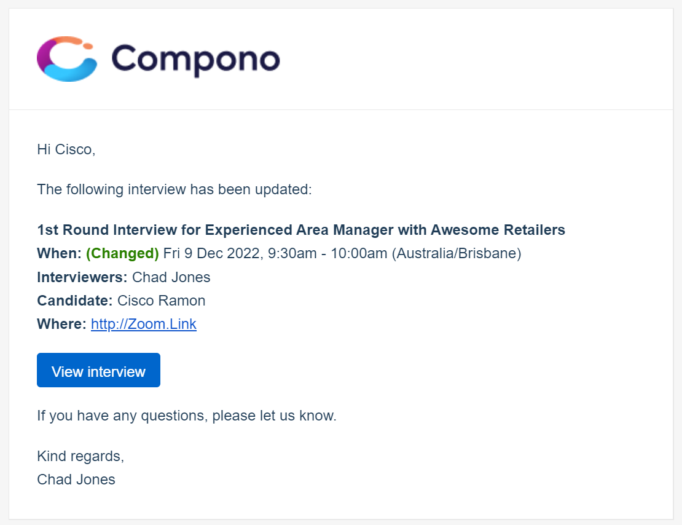This screenshot has height=525, width=682.
Task: Click the View interview button
Action: tap(99, 370)
